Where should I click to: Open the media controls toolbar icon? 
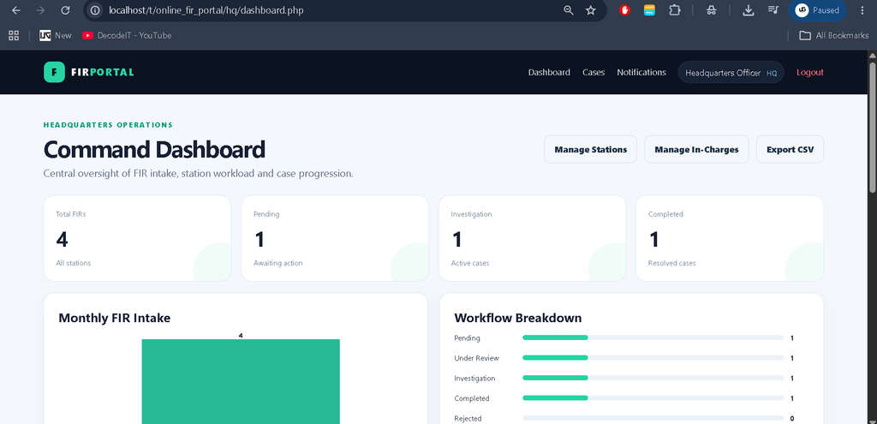(x=773, y=10)
